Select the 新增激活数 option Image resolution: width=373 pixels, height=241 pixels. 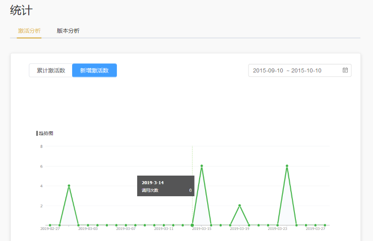pos(94,70)
